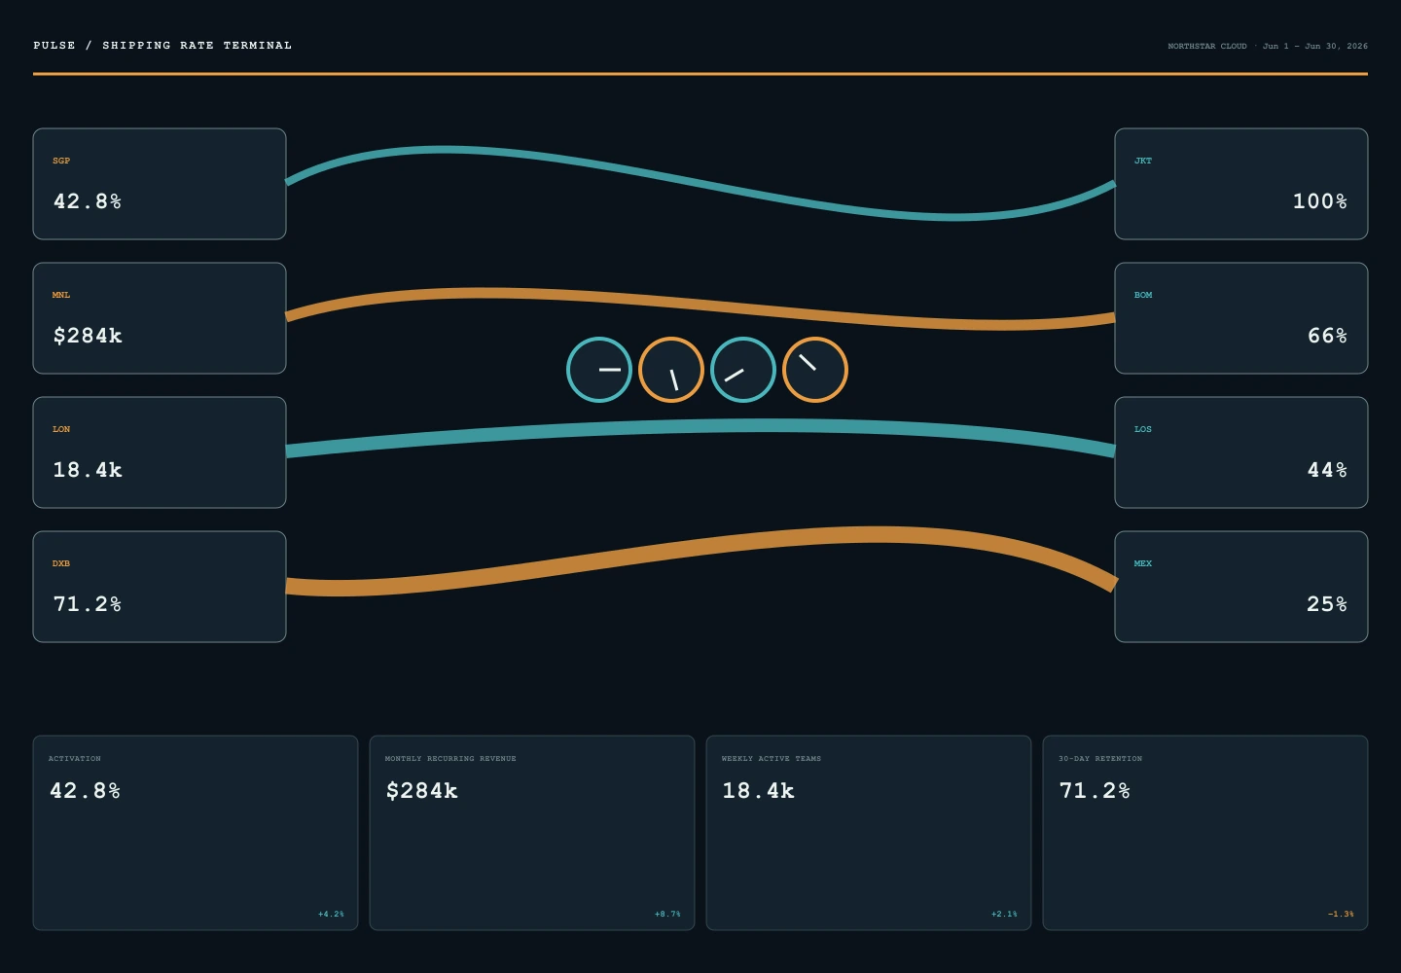Click the teal route curve from LON to LOS
The height and width of the screenshot is (973, 1401).
click(x=700, y=426)
